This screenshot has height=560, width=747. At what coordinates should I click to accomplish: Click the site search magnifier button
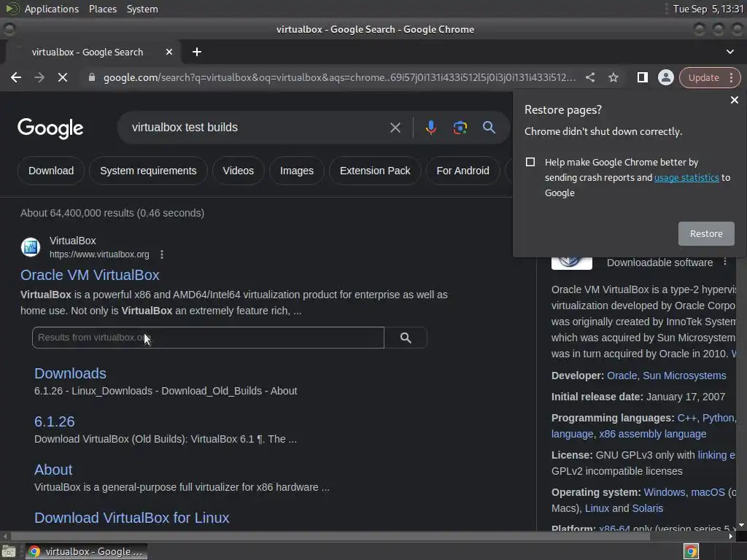coord(406,338)
